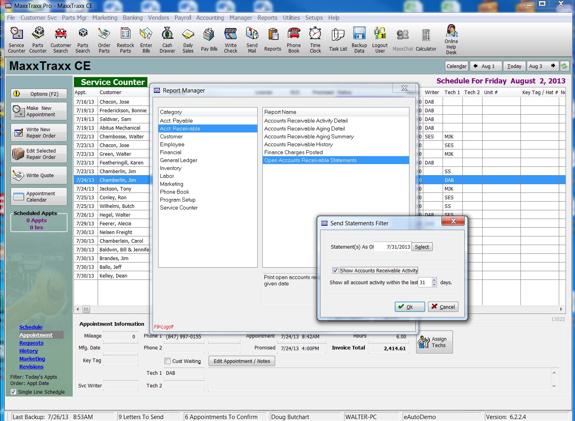
Task: Launch Customer Search from the toolbar
Action: [x=61, y=40]
